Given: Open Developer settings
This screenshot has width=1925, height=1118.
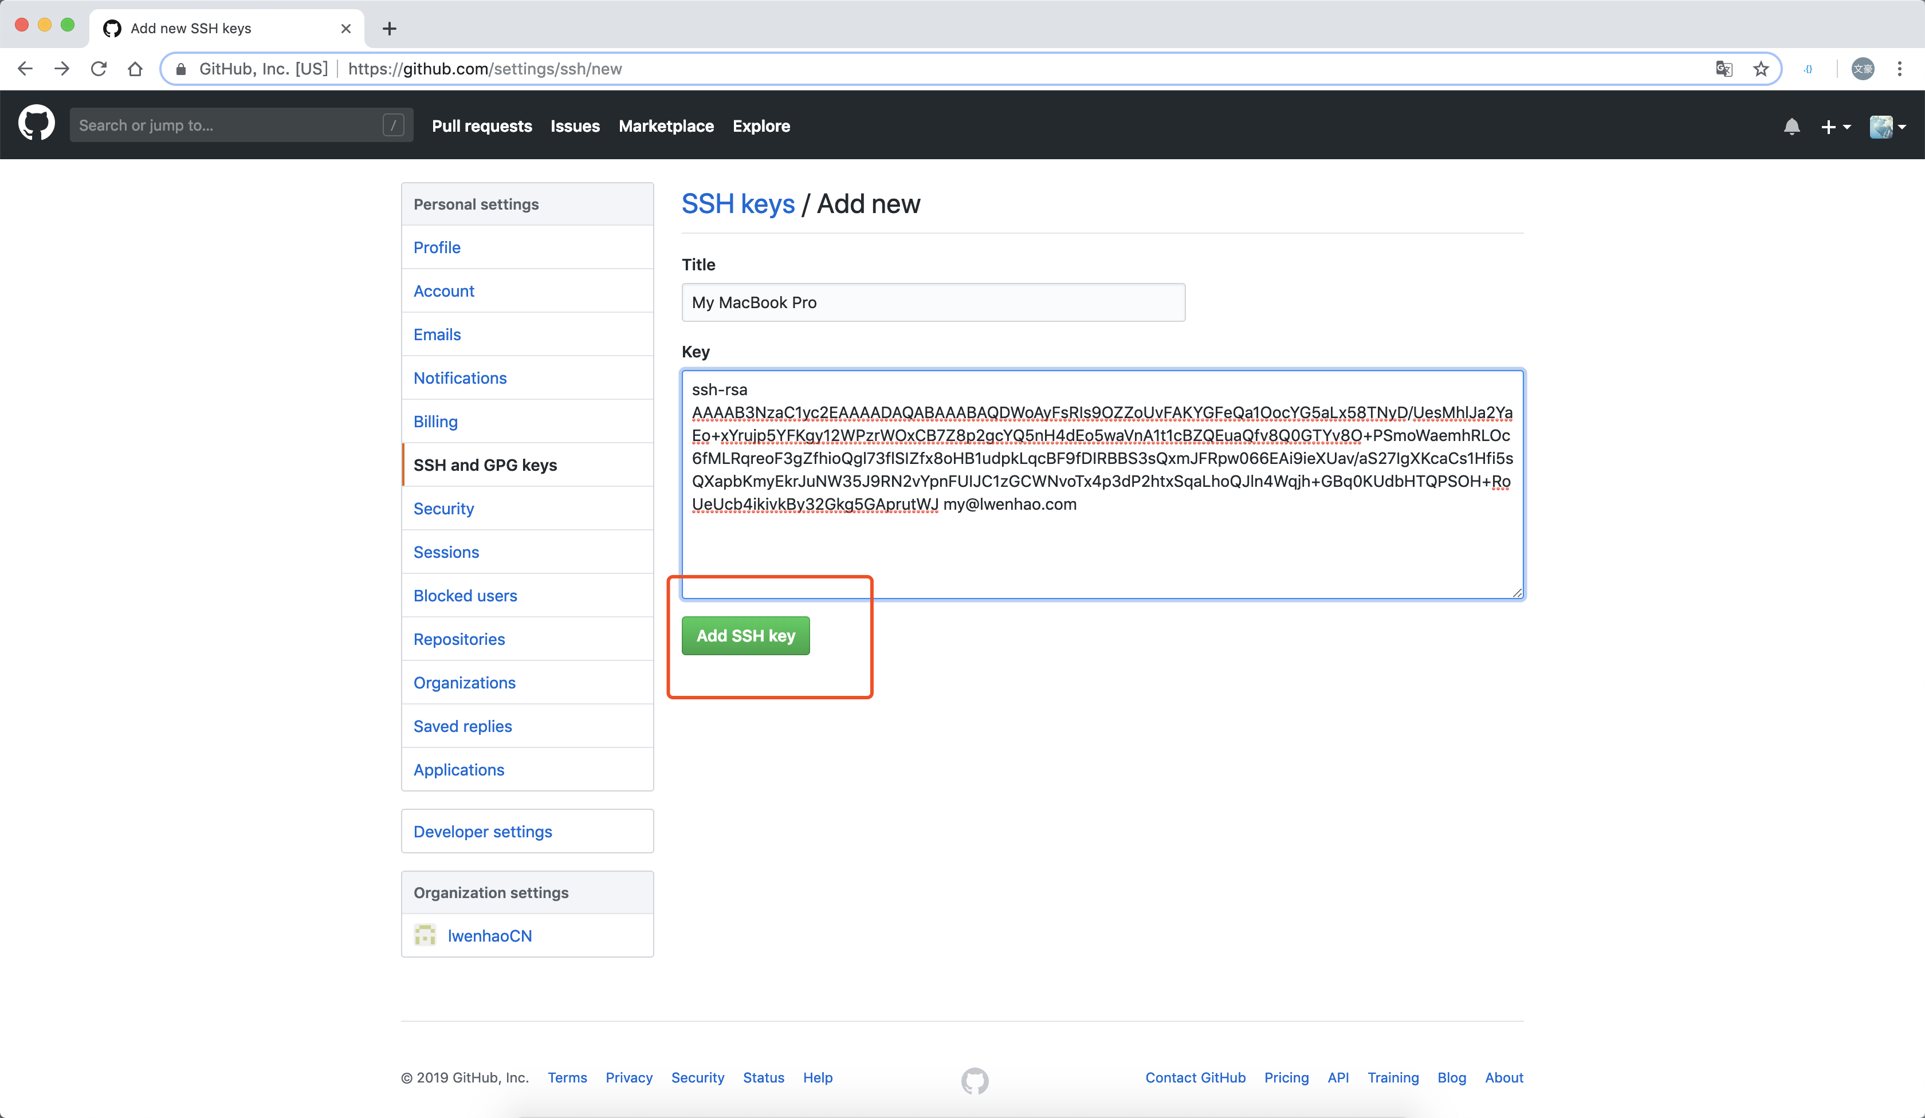Looking at the screenshot, I should [x=527, y=831].
